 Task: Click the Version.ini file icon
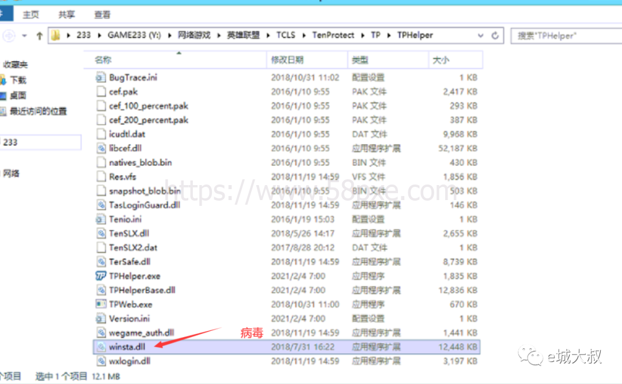point(101,318)
